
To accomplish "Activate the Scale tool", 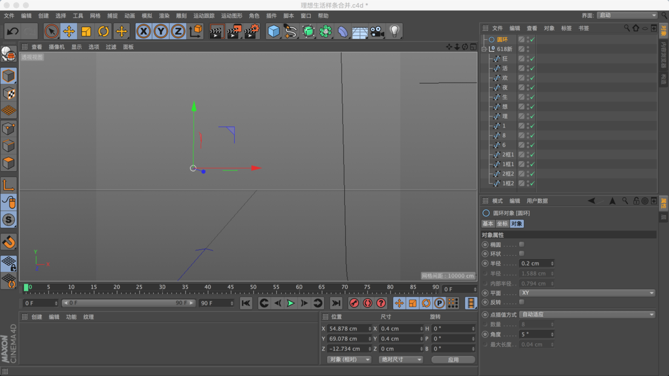I will (x=86, y=31).
